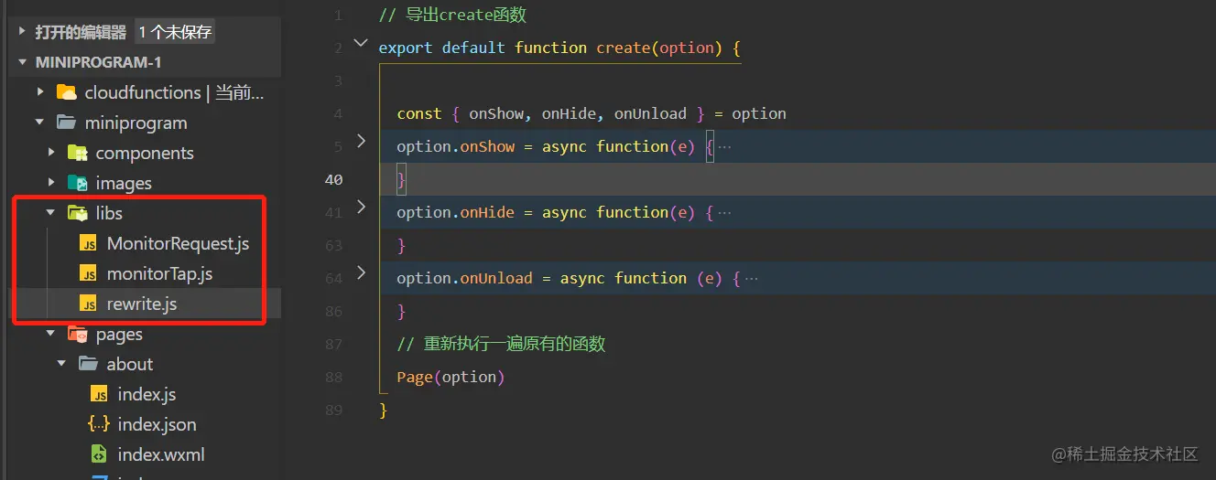Image resolution: width=1216 pixels, height=480 pixels.
Task: Click the wxml icon beside index.wxml
Action: [100, 454]
